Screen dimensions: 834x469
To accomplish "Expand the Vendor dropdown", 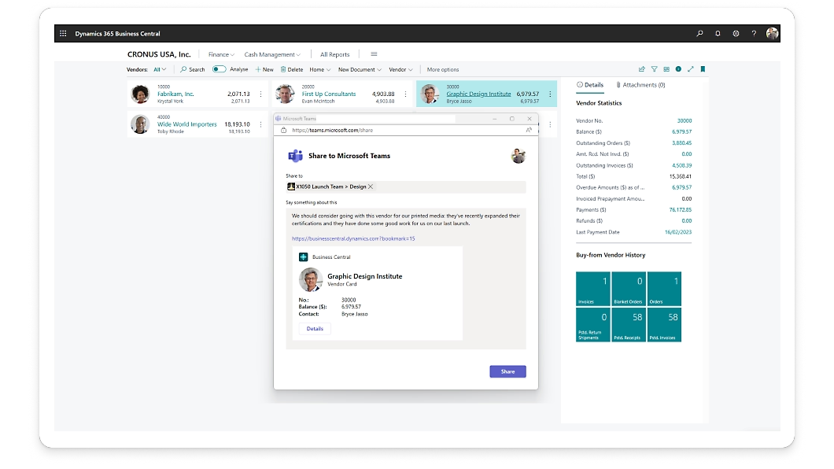I will click(x=400, y=70).
